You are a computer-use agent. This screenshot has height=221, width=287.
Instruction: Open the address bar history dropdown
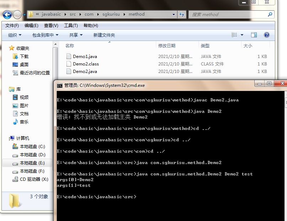click(174, 15)
